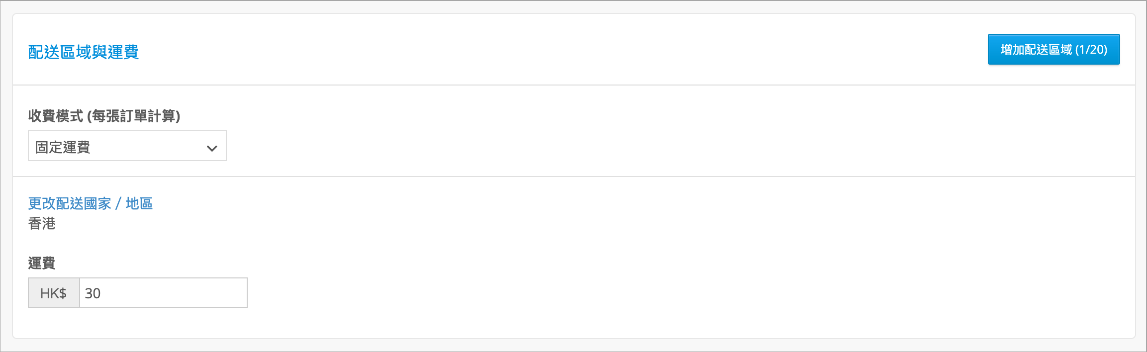Click the empty area right of the 30 value

[x=174, y=293]
